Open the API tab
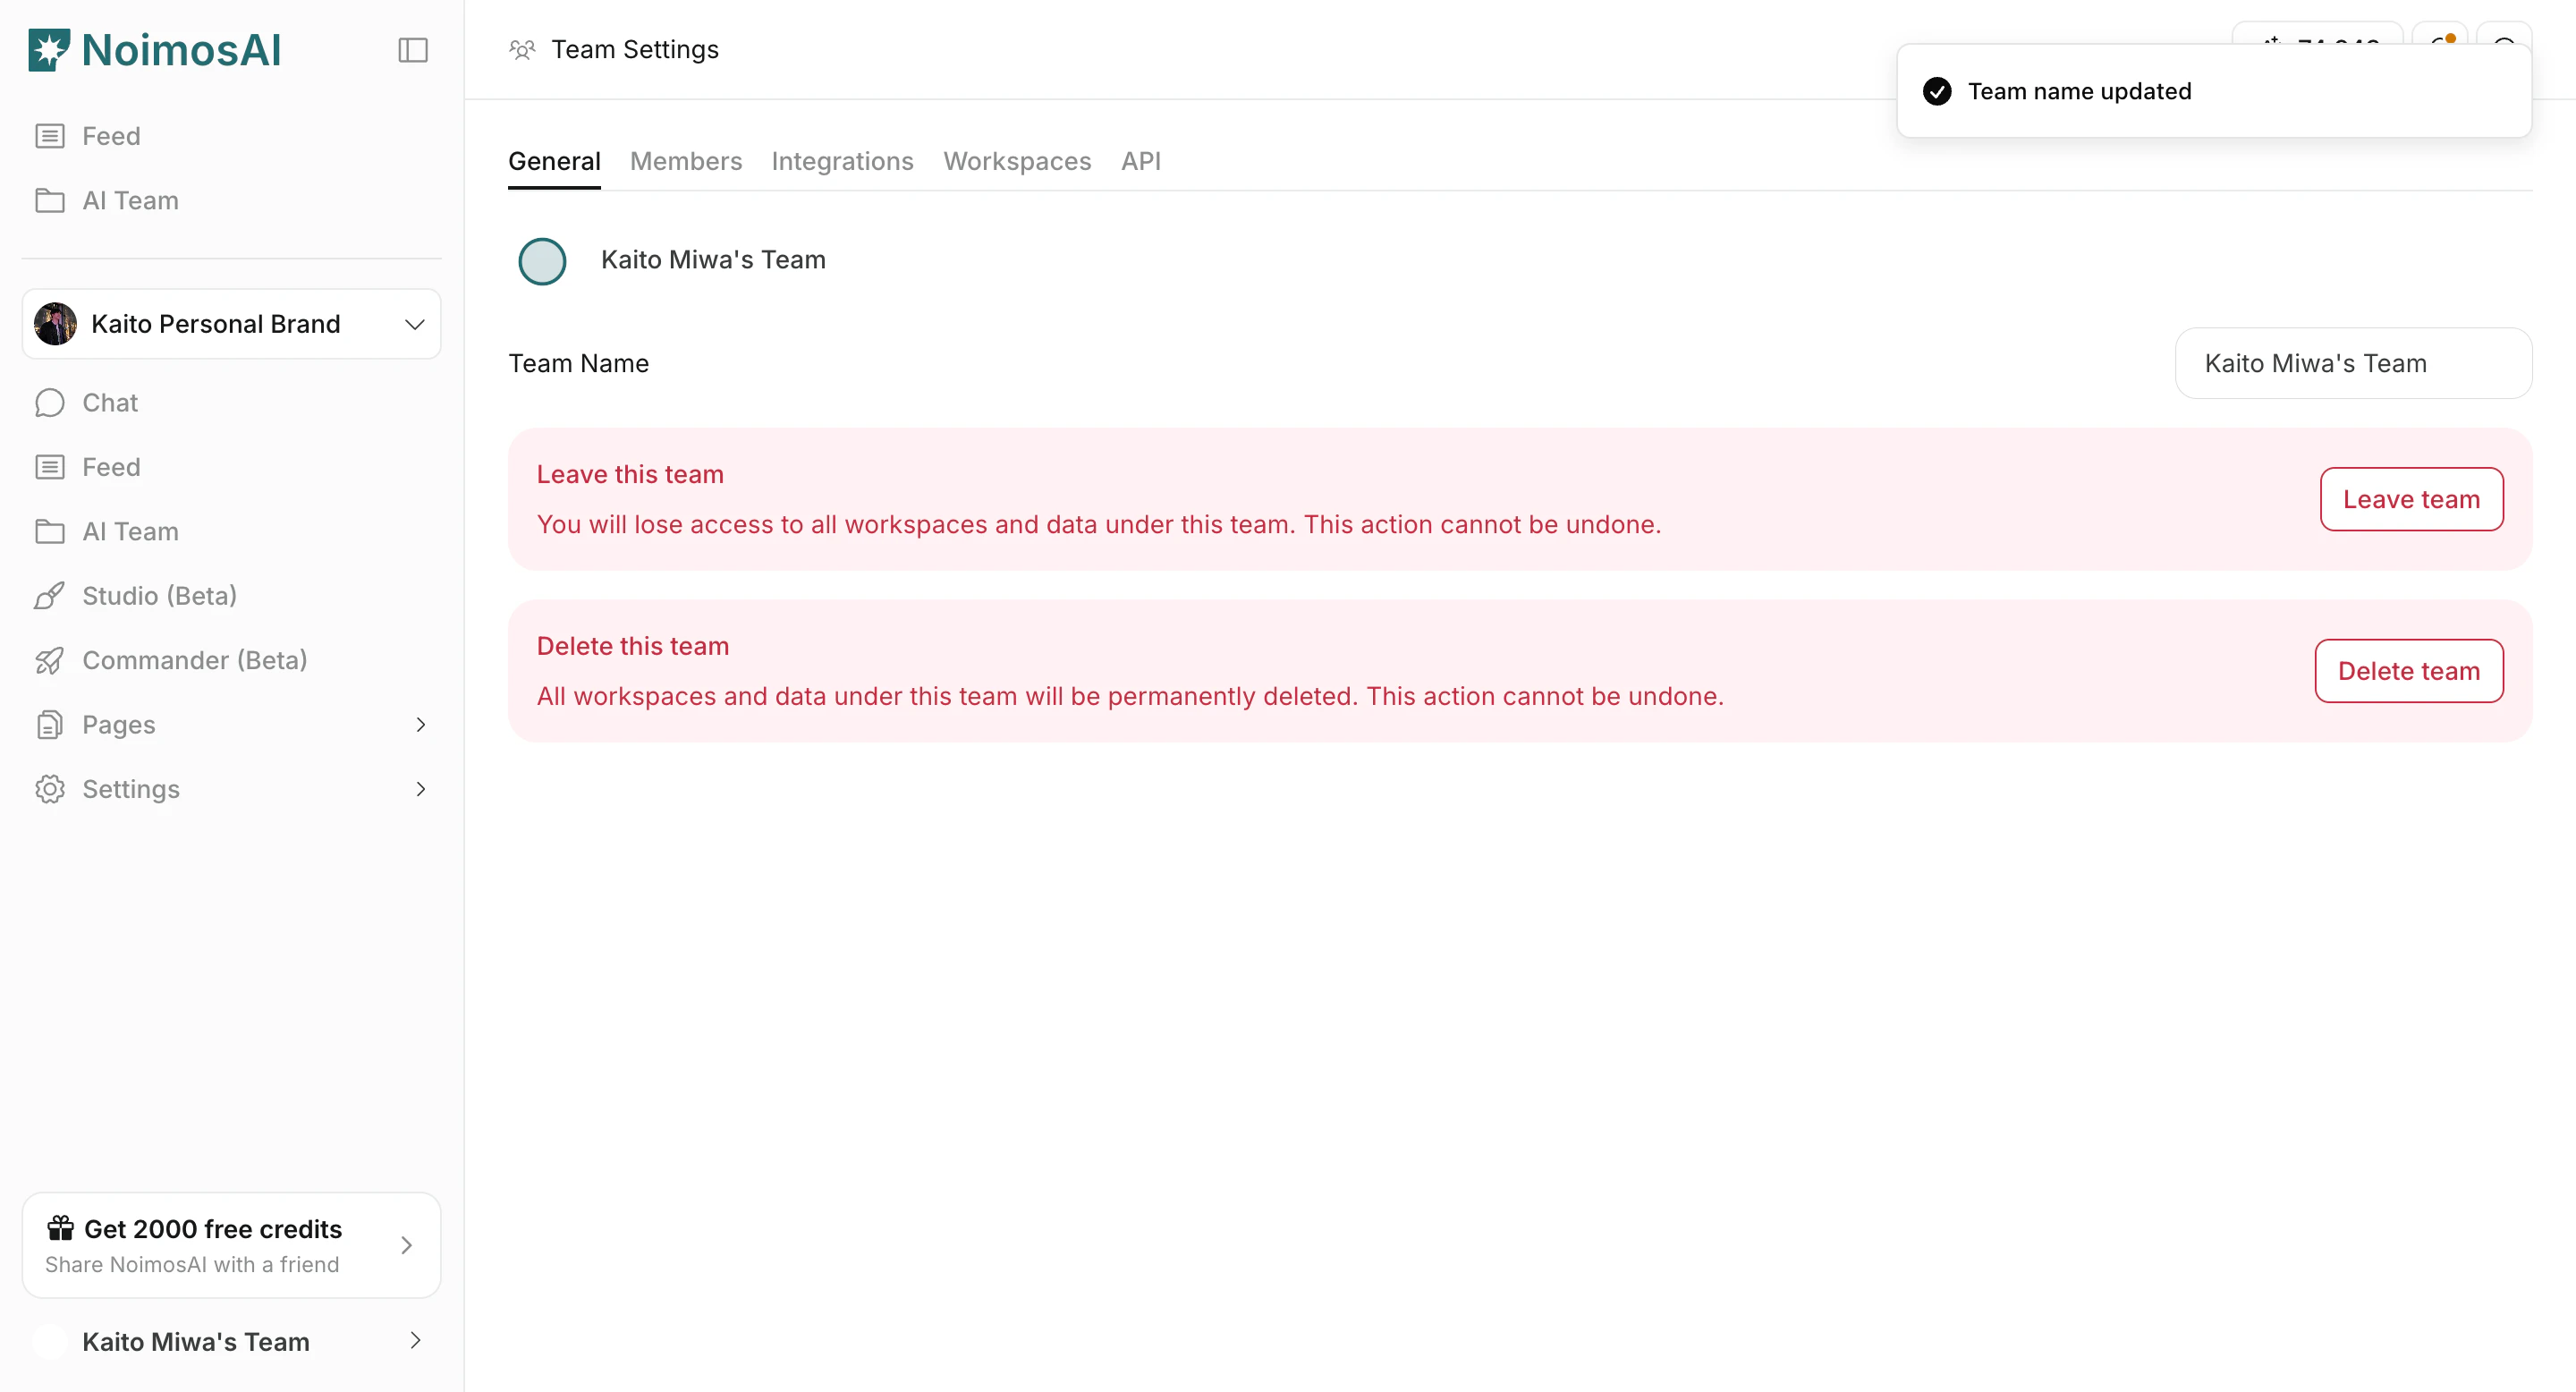Screen dimensions: 2576x1392 [1140, 161]
